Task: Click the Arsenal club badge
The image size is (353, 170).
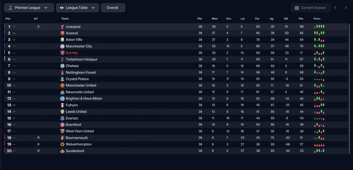Action: [x=62, y=33]
